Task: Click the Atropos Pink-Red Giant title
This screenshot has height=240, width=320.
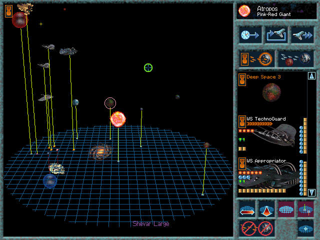Action: click(273, 11)
